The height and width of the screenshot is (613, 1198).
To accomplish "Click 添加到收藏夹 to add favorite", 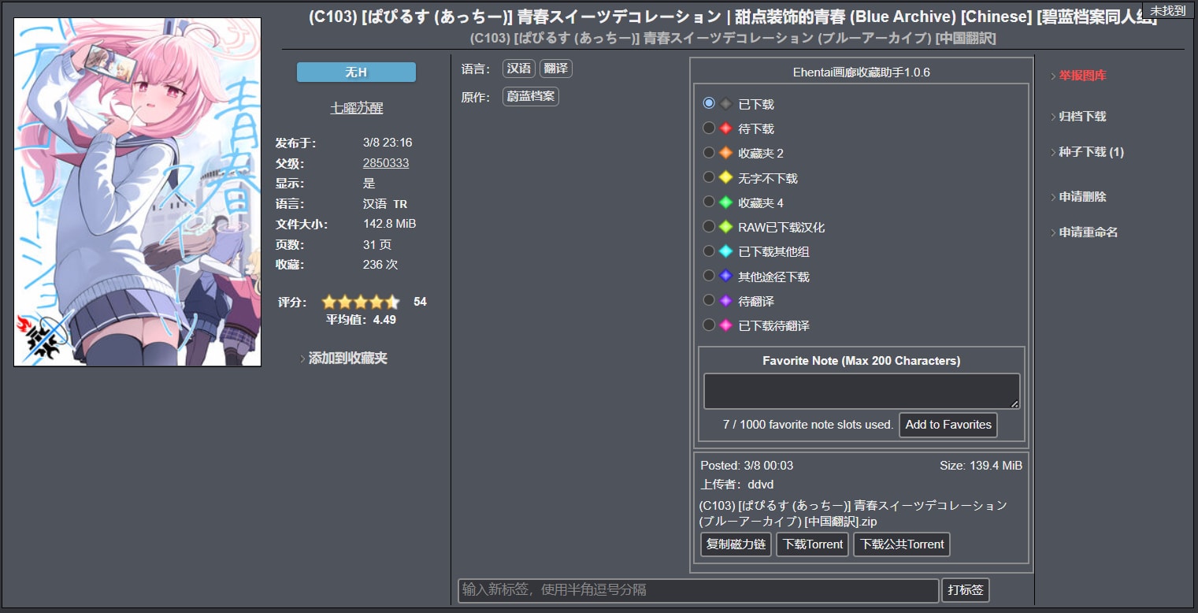I will click(347, 358).
